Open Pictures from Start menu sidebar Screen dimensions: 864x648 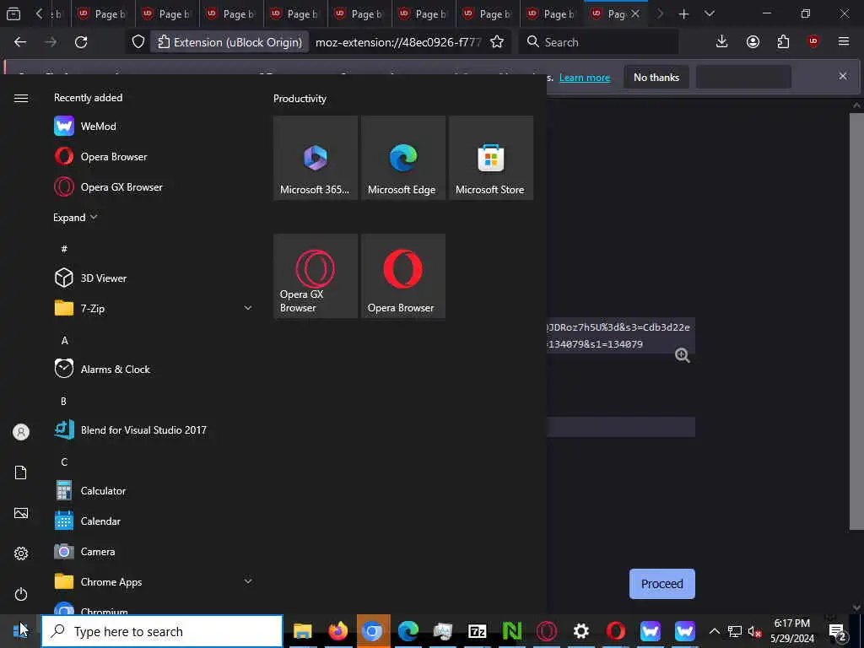[x=21, y=513]
